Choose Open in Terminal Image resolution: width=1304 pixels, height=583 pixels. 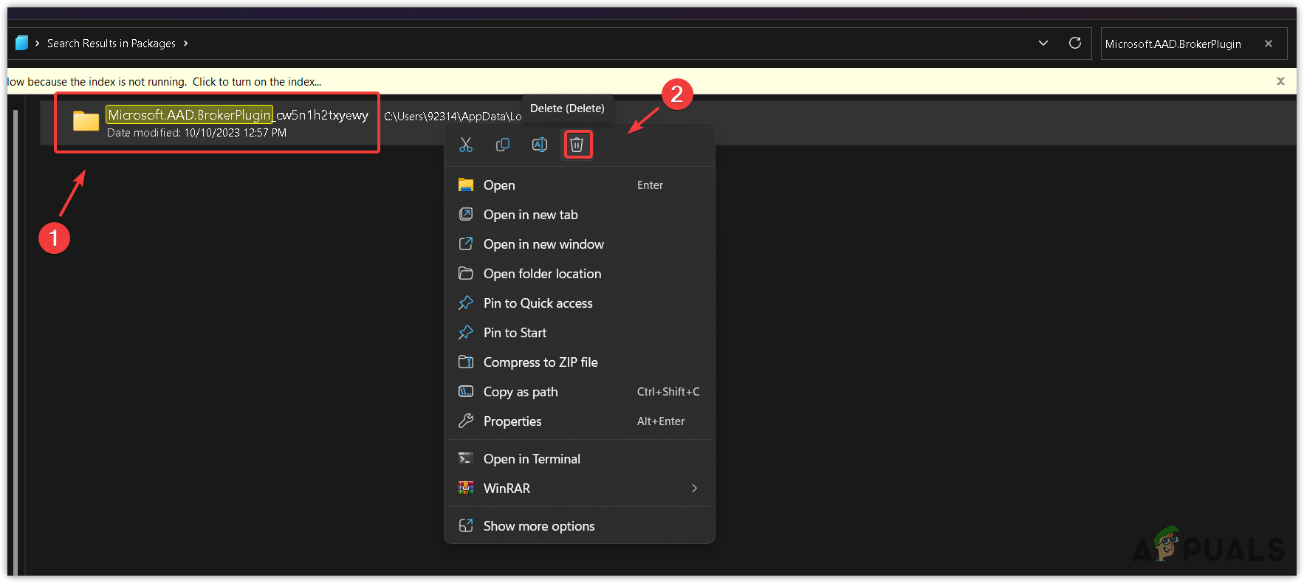pyautogui.click(x=580, y=459)
